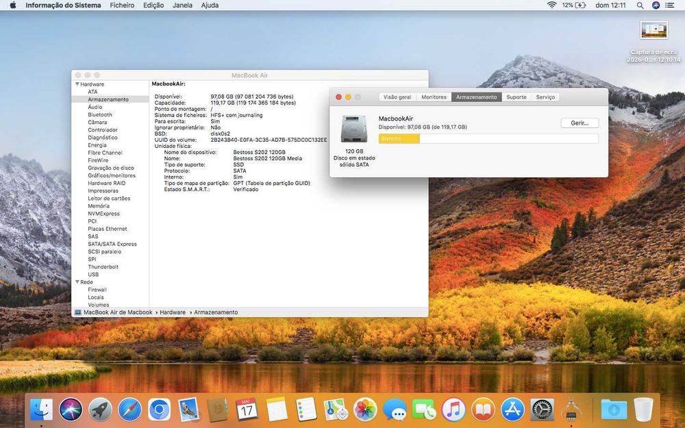This screenshot has height=428, width=685.
Task: Click the yellow Sistema storage bar segment
Action: coord(399,138)
